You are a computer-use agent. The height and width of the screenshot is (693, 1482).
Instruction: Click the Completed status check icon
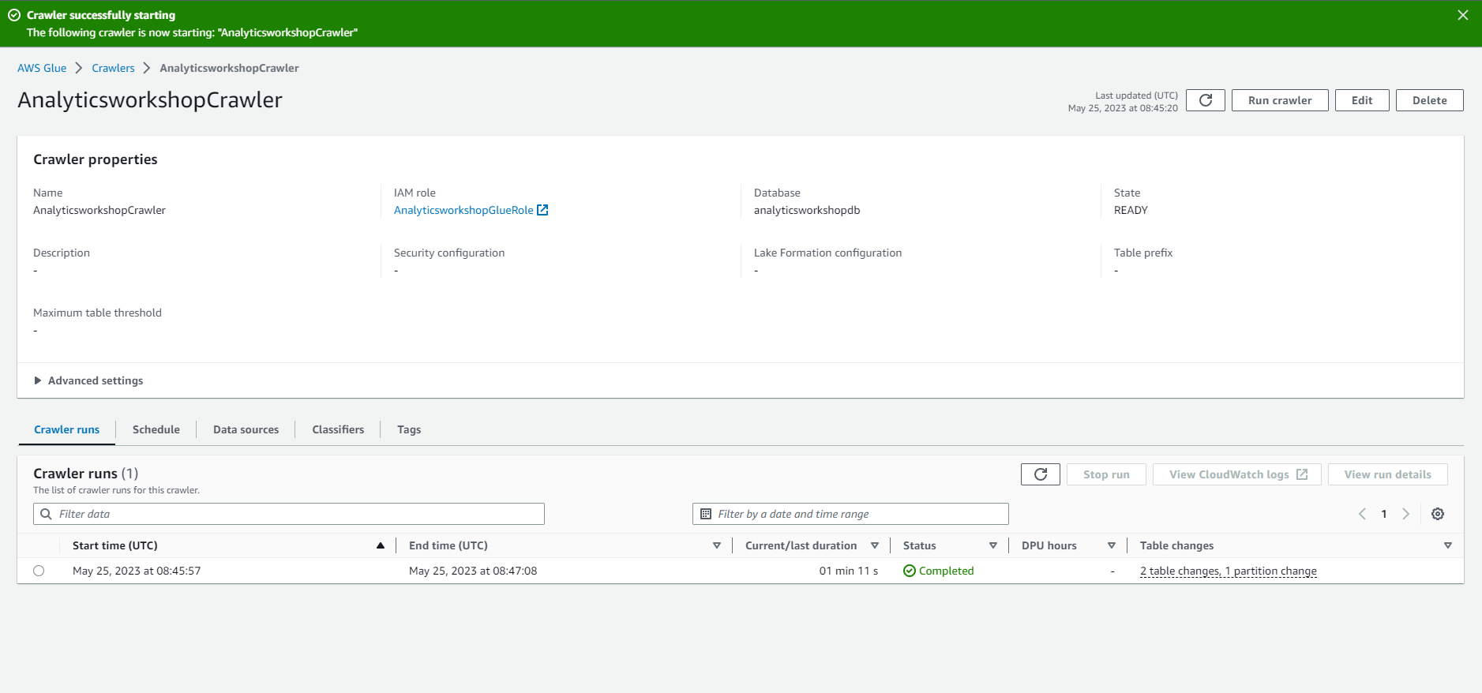click(910, 571)
